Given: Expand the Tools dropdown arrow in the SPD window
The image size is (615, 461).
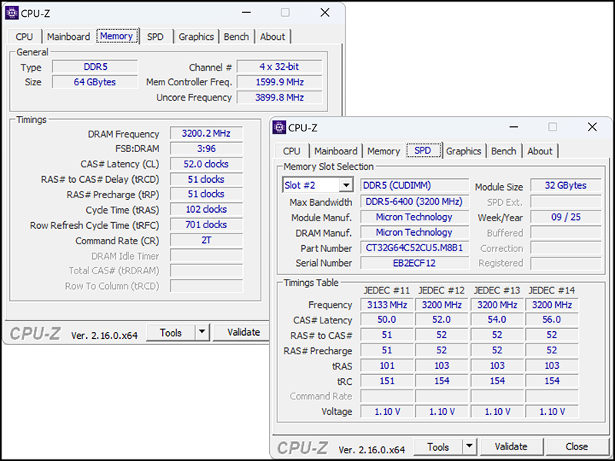Looking at the screenshot, I should (470, 447).
